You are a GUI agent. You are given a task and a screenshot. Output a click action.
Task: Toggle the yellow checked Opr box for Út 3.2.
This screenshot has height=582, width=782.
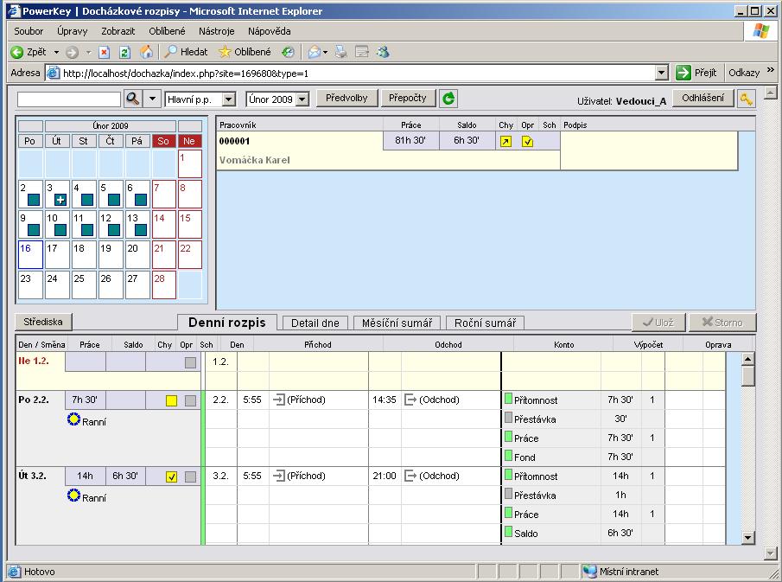coord(172,476)
